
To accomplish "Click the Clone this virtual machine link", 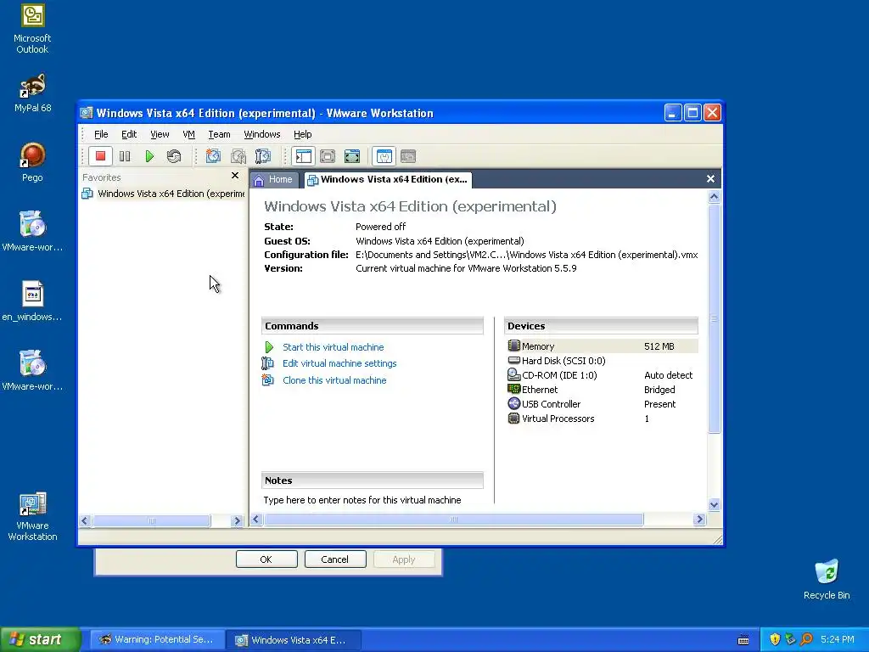I will tap(334, 380).
